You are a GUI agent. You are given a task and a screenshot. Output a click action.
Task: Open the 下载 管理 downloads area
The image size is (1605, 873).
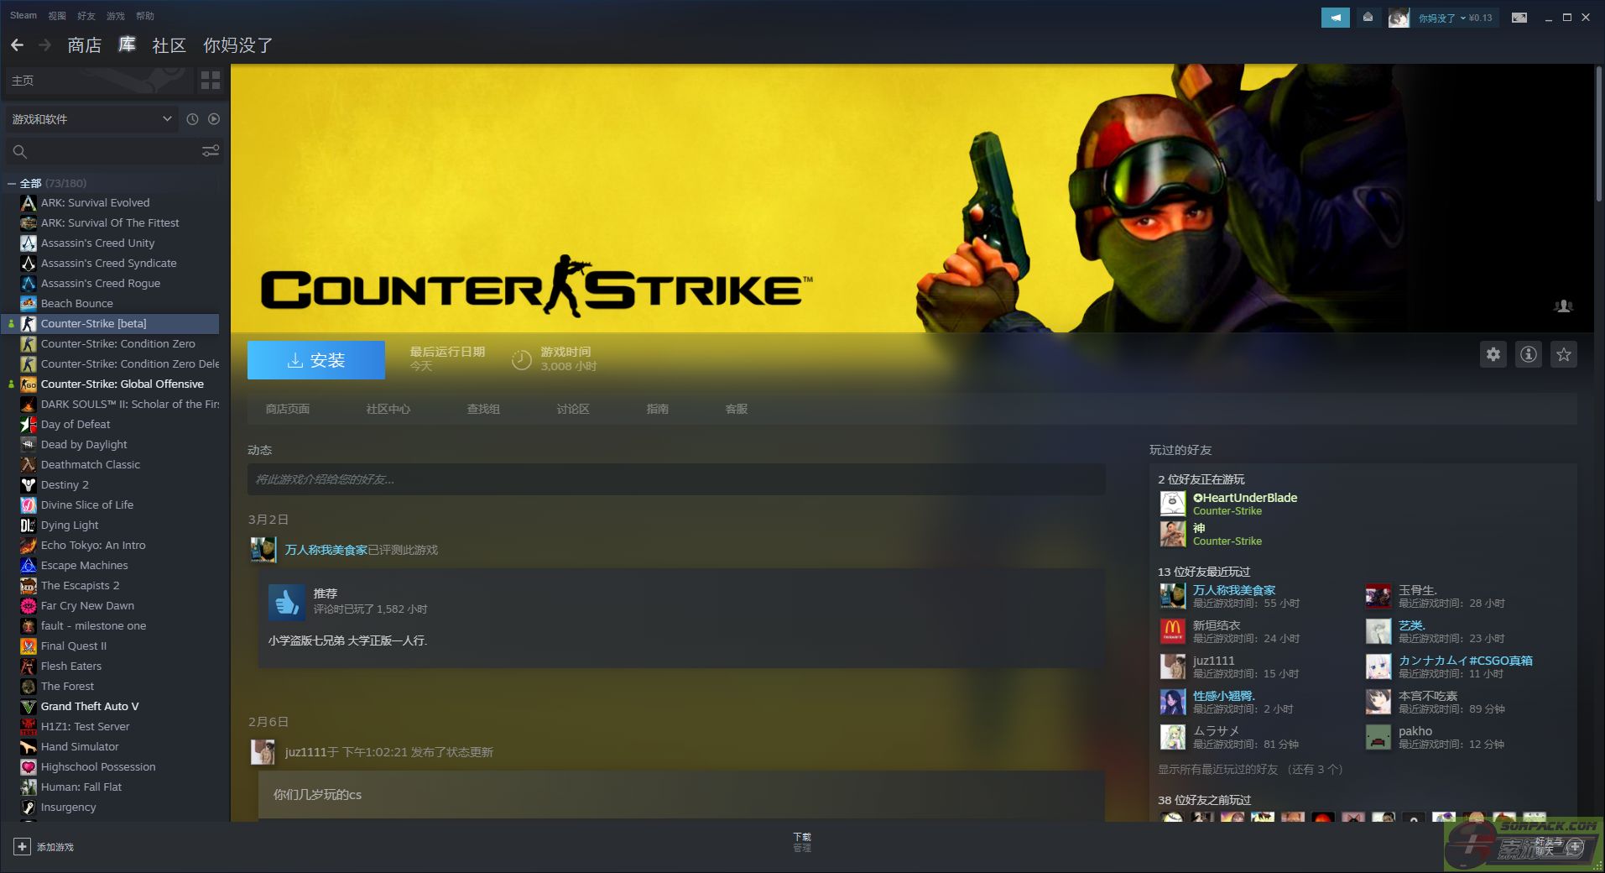click(802, 842)
